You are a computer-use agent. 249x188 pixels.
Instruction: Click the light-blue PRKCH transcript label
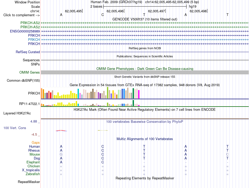[x=34, y=40]
